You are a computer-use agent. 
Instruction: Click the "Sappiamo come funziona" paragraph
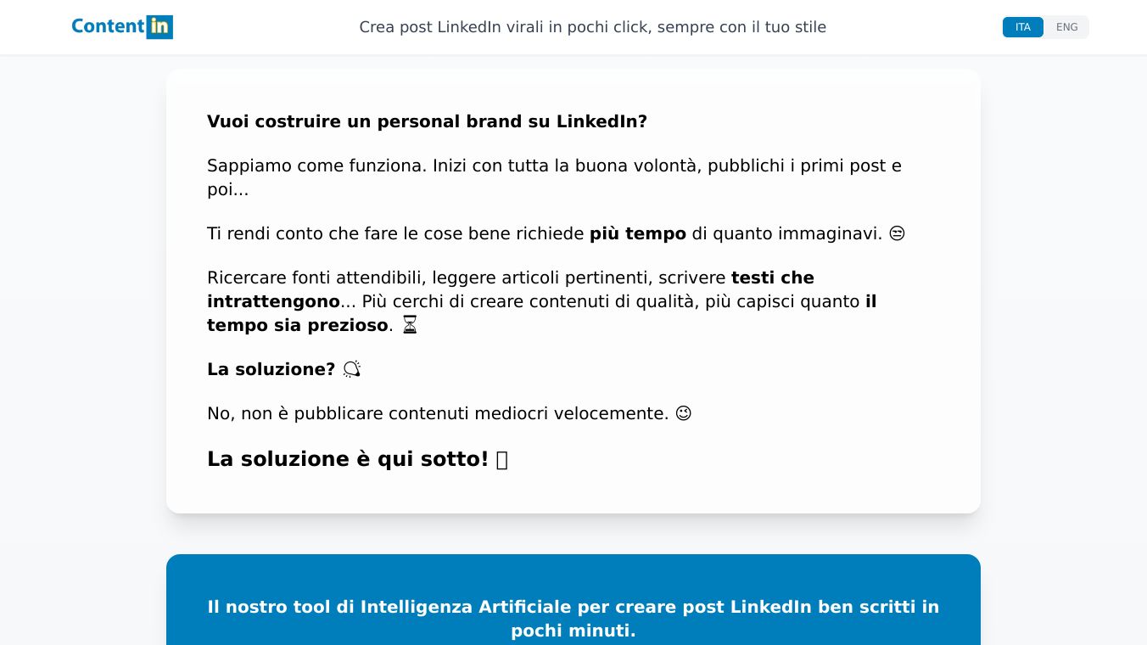(x=554, y=165)
